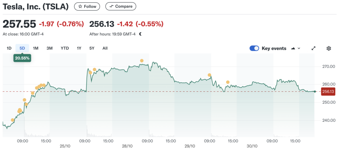
Task: Toggle the Key events switch
Action: [254, 48]
